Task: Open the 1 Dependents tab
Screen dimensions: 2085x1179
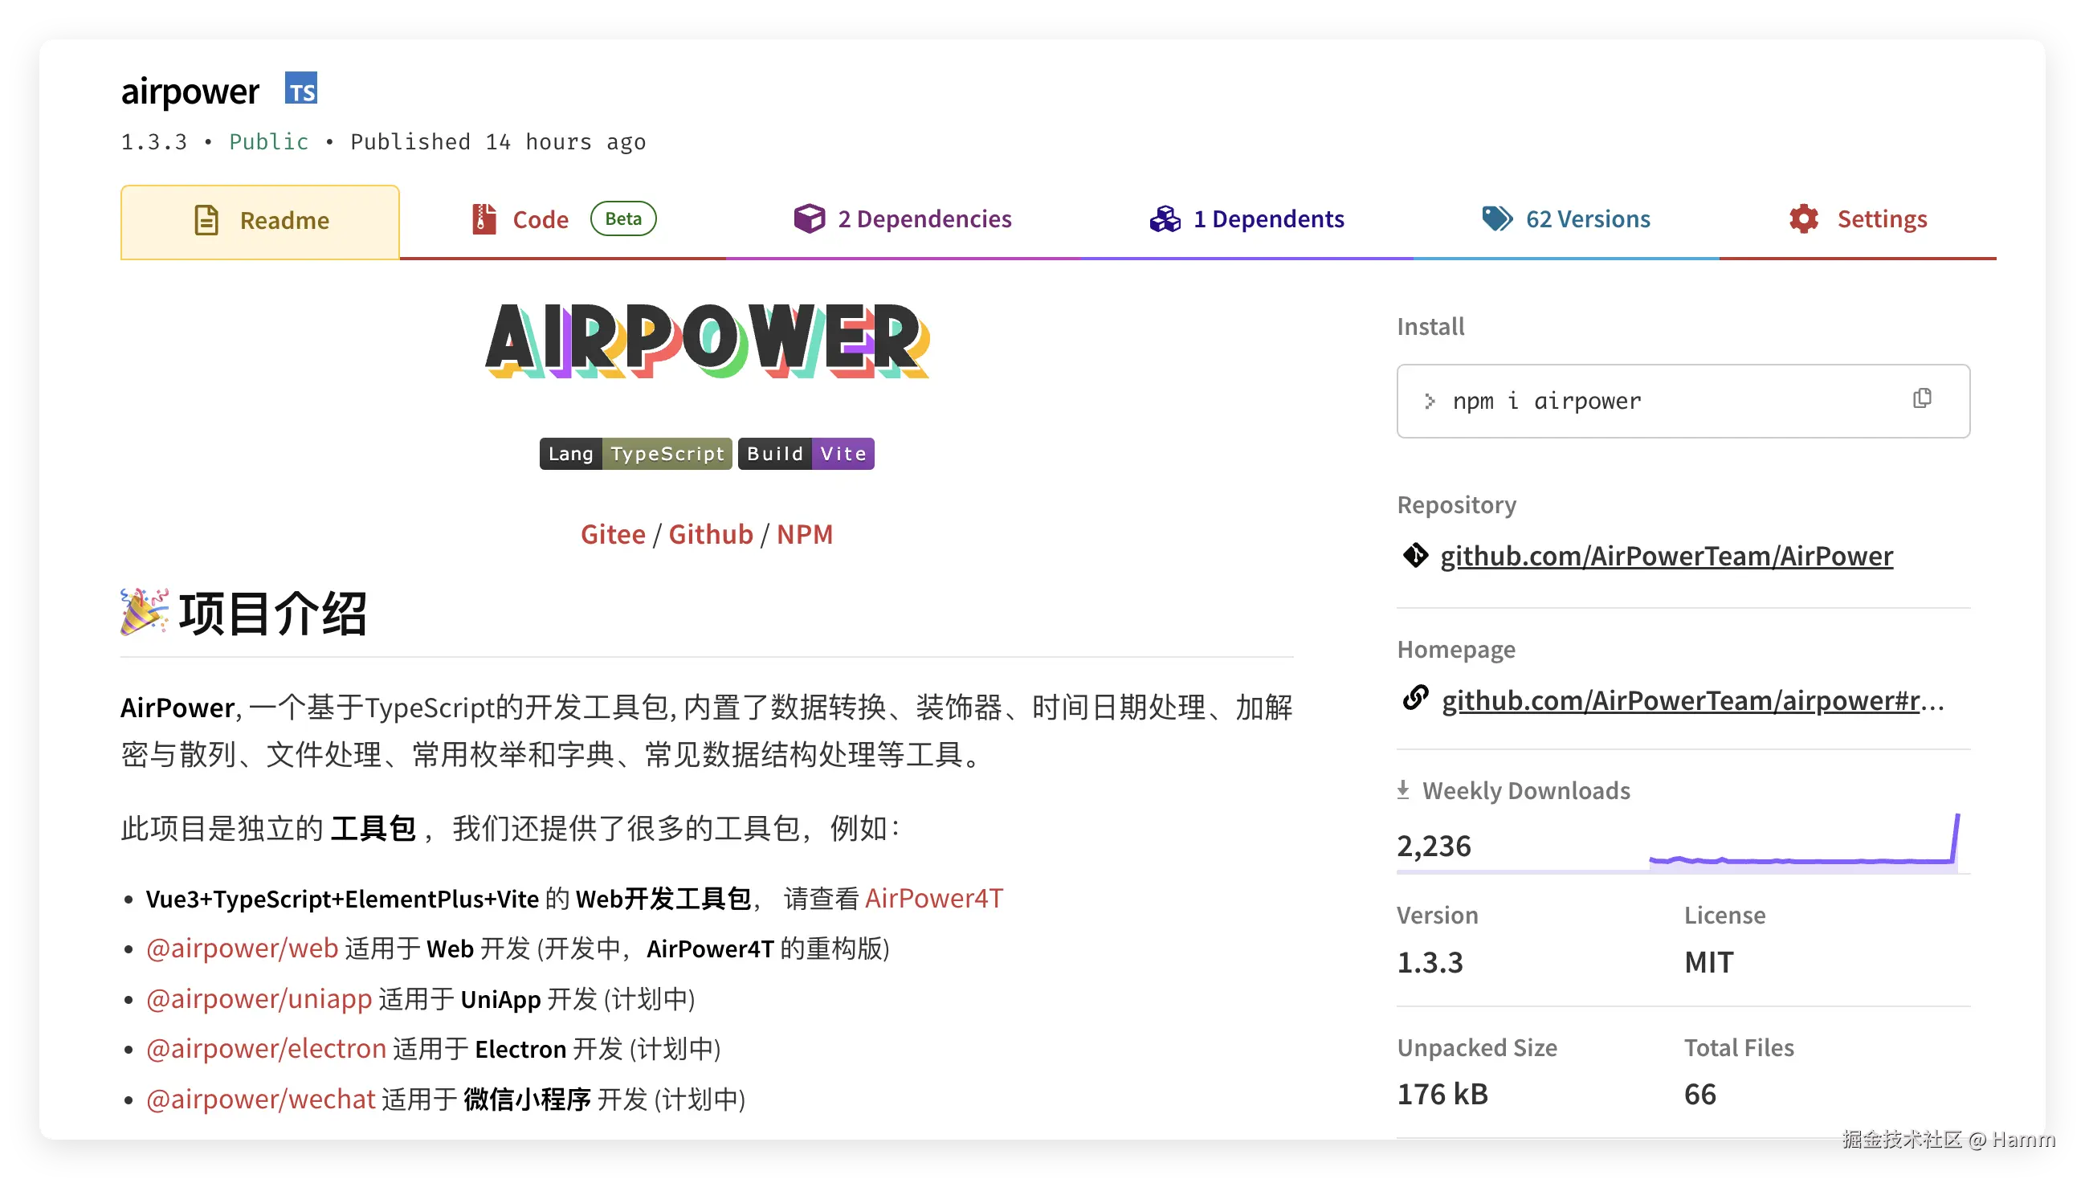Action: pos(1268,218)
